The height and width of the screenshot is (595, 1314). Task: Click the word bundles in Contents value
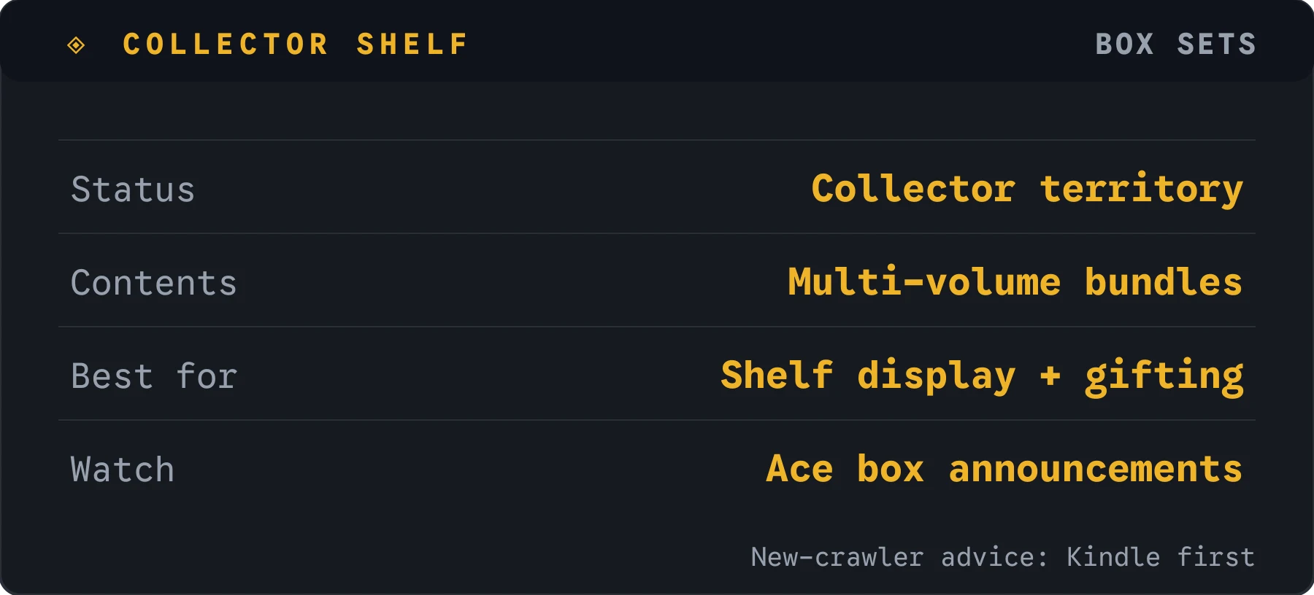1164,282
